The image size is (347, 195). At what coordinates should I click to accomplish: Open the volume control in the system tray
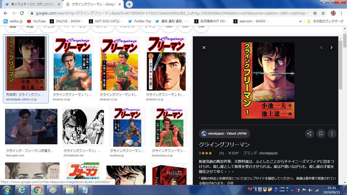(x=310, y=190)
